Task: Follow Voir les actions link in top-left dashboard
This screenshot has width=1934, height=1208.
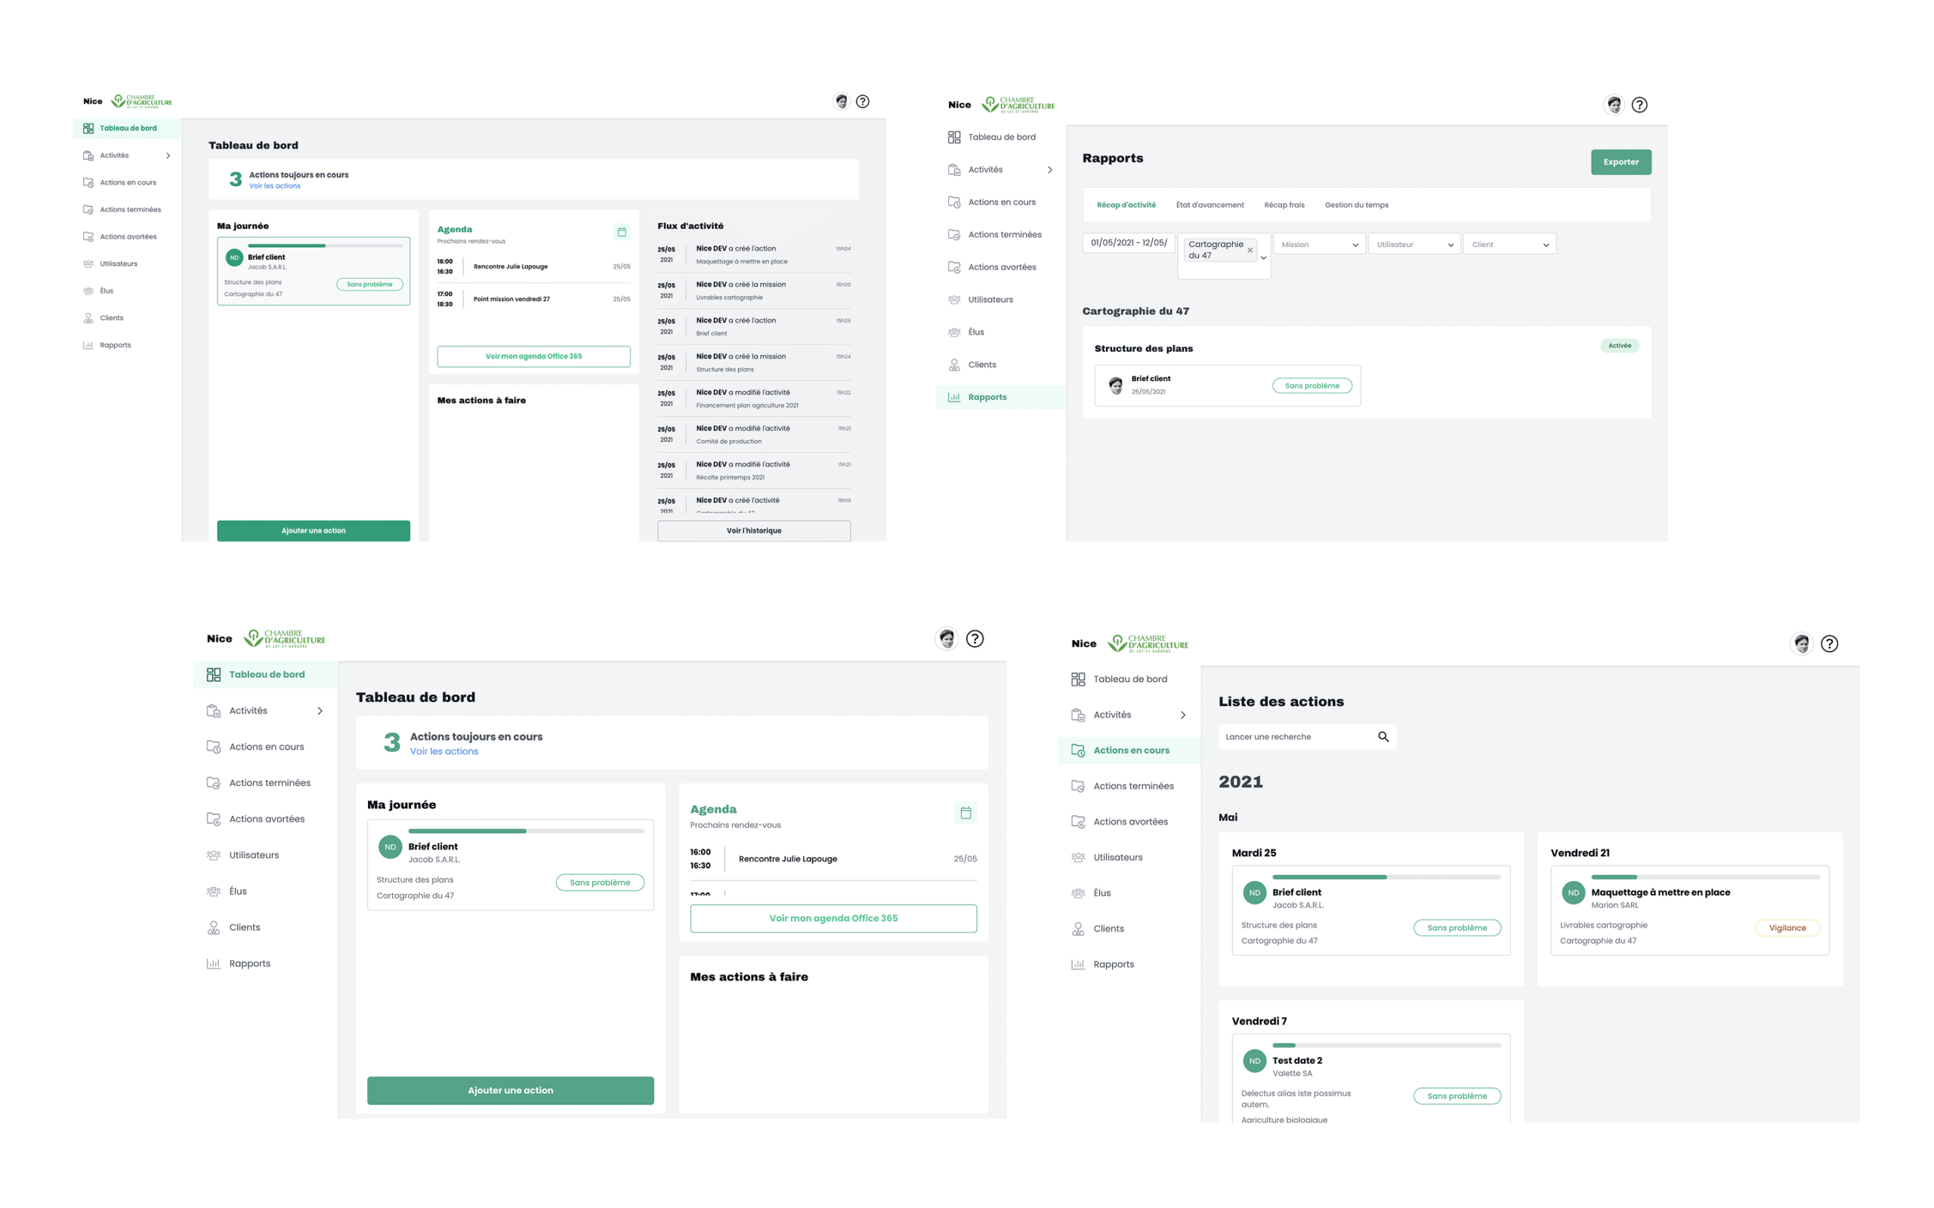Action: pos(274,186)
